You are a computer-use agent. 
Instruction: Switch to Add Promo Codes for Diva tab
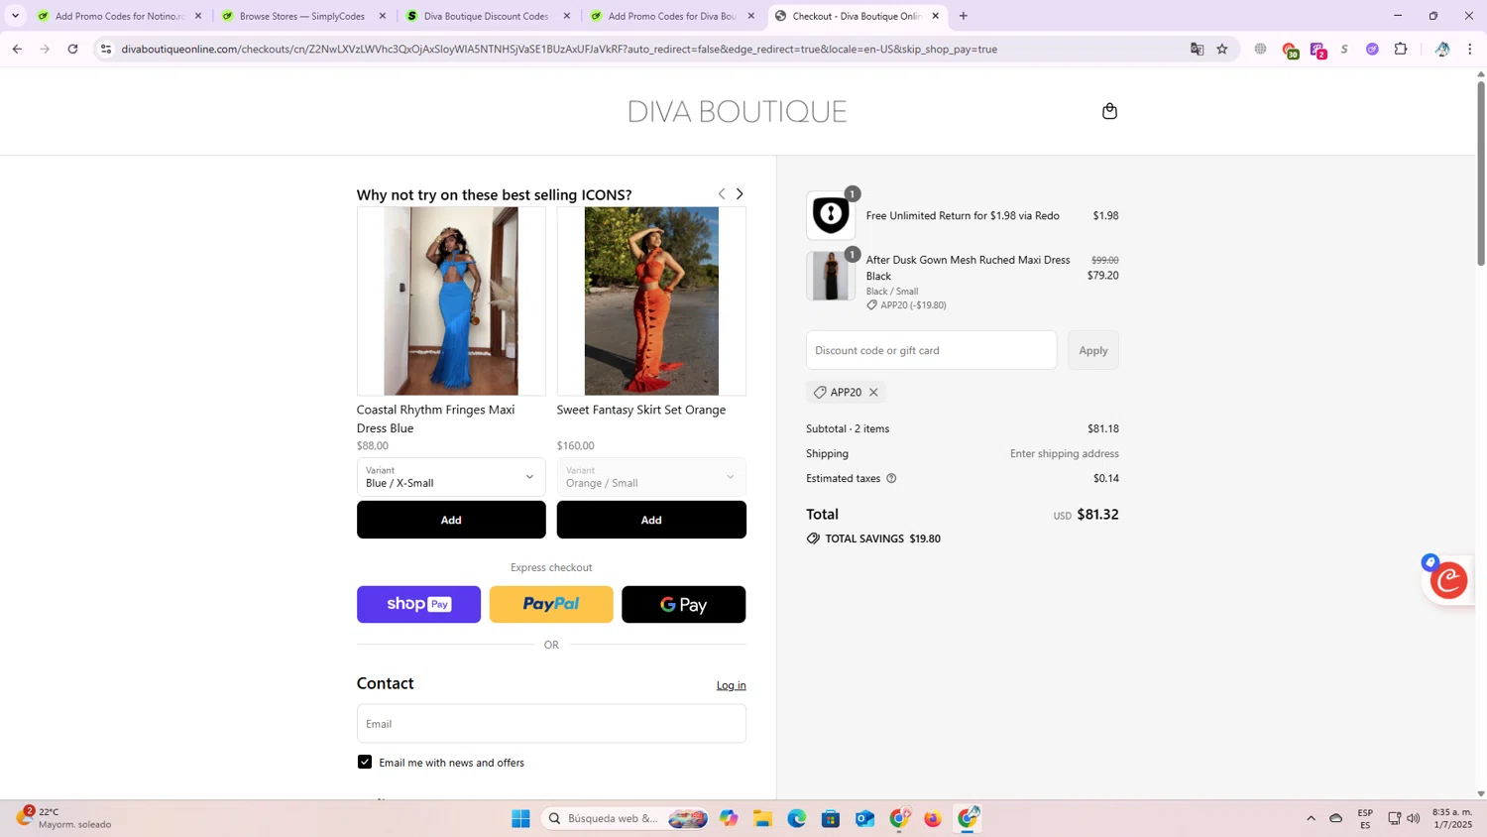[x=672, y=16]
